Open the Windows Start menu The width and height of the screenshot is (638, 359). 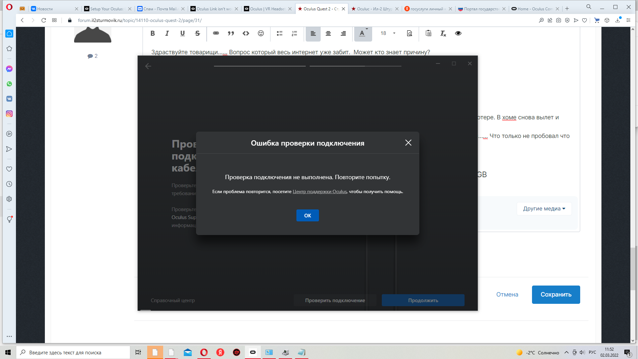coord(8,352)
